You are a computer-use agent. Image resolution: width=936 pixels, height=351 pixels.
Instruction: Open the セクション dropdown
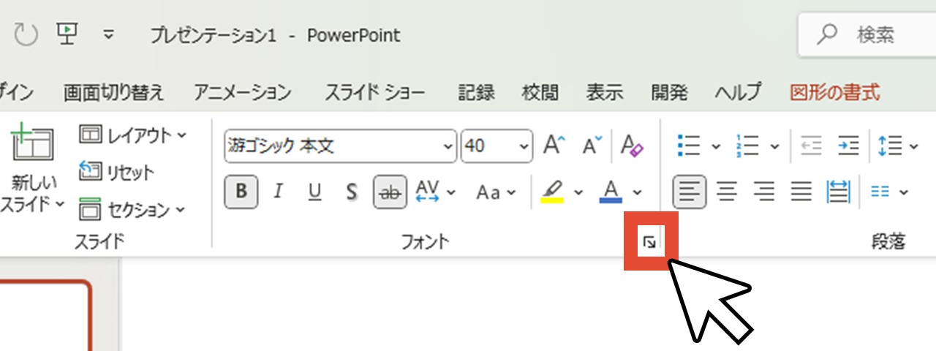point(132,210)
